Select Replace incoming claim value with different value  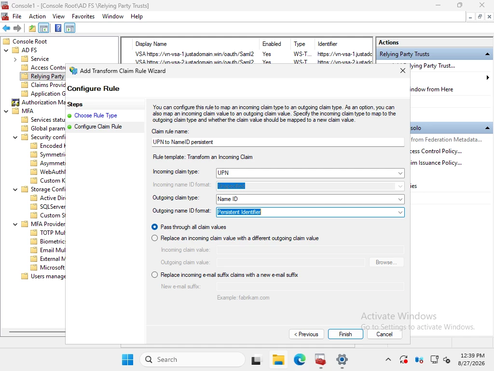point(155,238)
